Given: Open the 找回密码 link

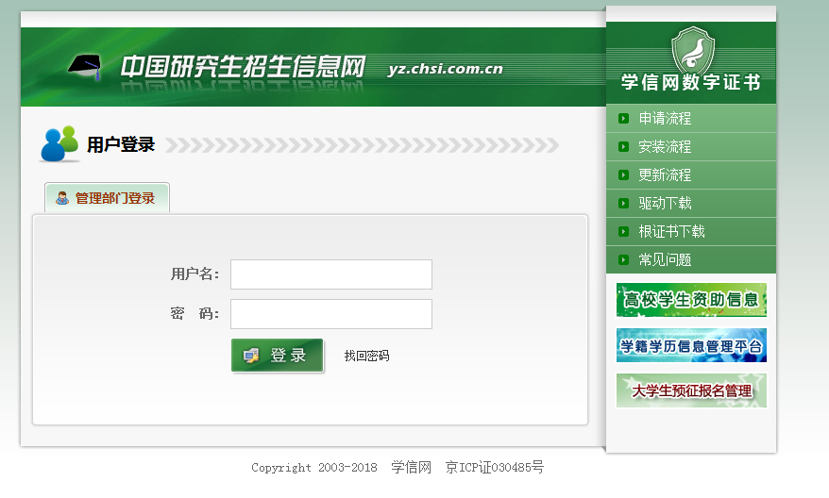Looking at the screenshot, I should pyautogui.click(x=366, y=356).
